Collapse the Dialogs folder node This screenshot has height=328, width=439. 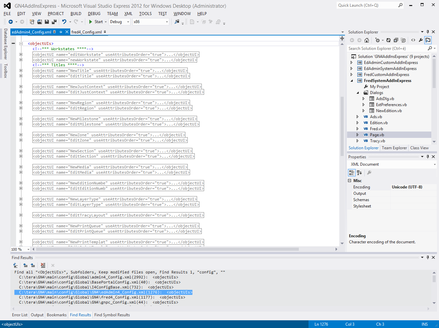pos(358,93)
